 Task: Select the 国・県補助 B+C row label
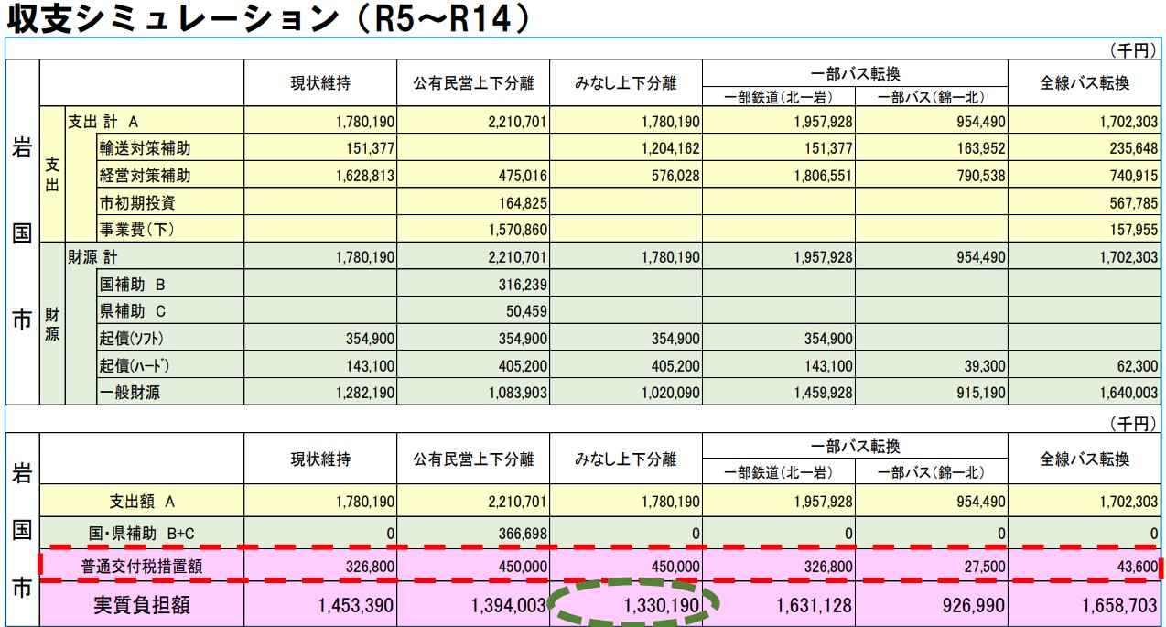pyautogui.click(x=141, y=532)
